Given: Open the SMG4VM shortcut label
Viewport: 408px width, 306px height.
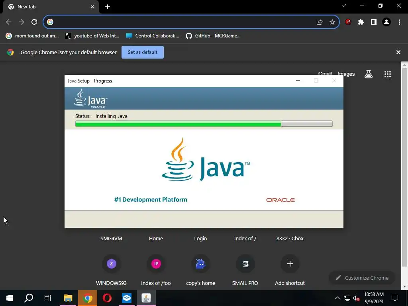Looking at the screenshot, I should (112, 239).
